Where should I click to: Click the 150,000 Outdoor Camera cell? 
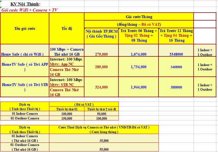click(x=67, y=118)
